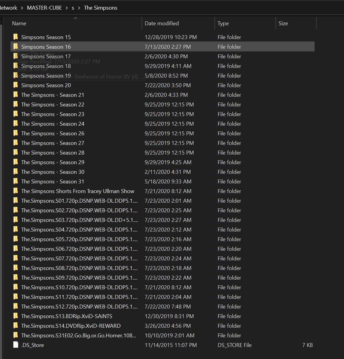Click folder icon of S14.DVDRip.XviD-REWARD
344x359 pixels.
pyautogui.click(x=16, y=325)
